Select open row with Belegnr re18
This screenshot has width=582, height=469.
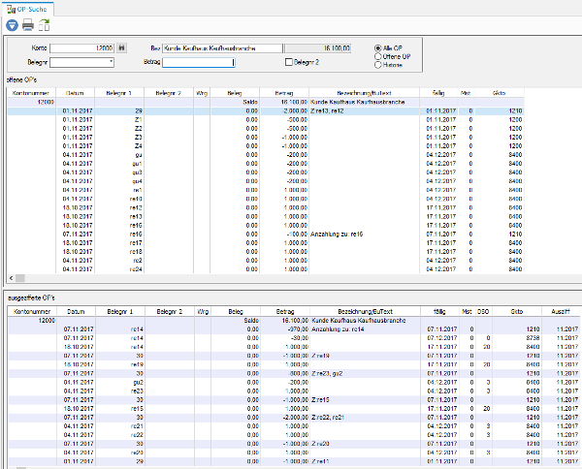click(x=266, y=252)
